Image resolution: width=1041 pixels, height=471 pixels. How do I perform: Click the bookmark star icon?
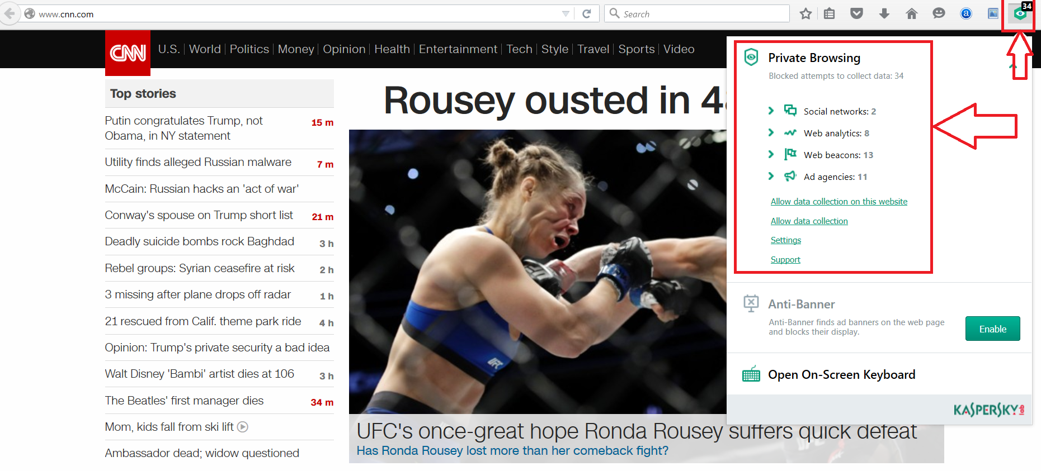(806, 14)
